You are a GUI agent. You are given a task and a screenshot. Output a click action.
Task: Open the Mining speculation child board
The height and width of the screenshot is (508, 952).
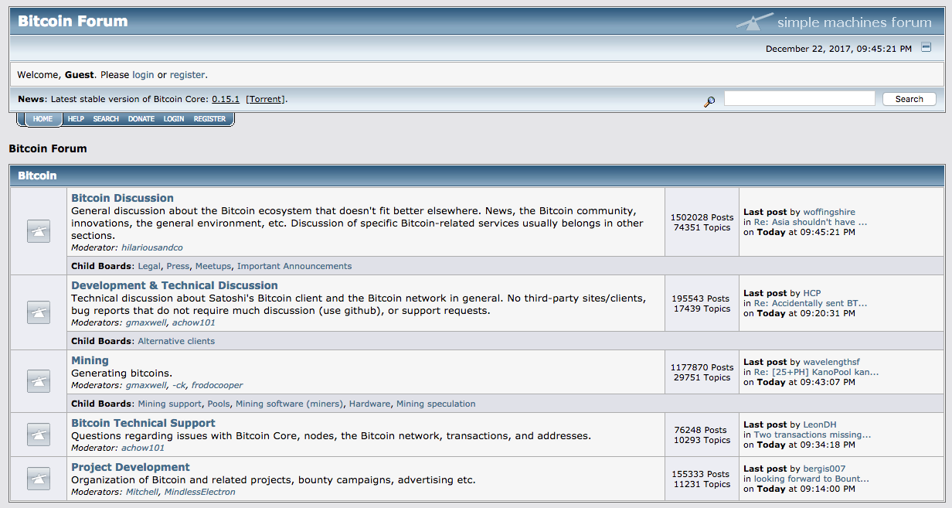pos(436,404)
